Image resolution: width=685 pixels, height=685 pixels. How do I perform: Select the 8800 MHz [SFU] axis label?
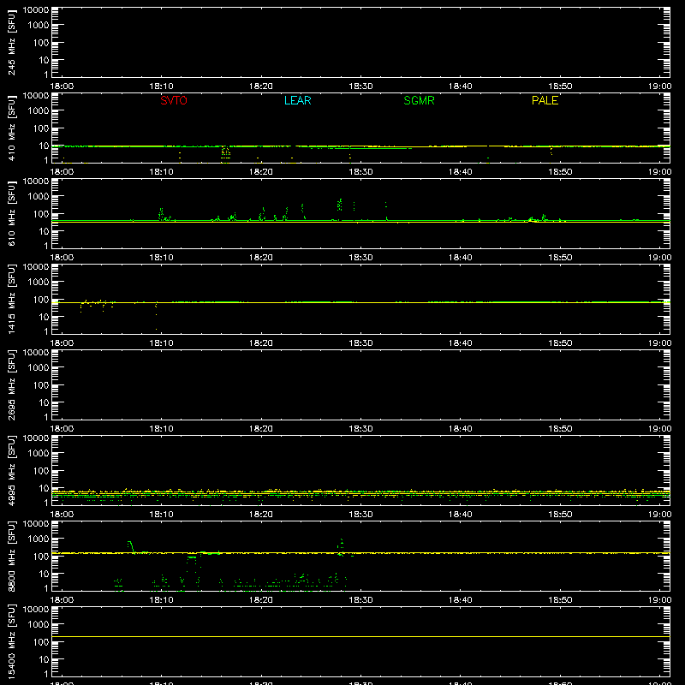point(12,556)
